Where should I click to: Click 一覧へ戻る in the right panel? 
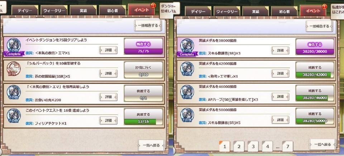(322, 145)
